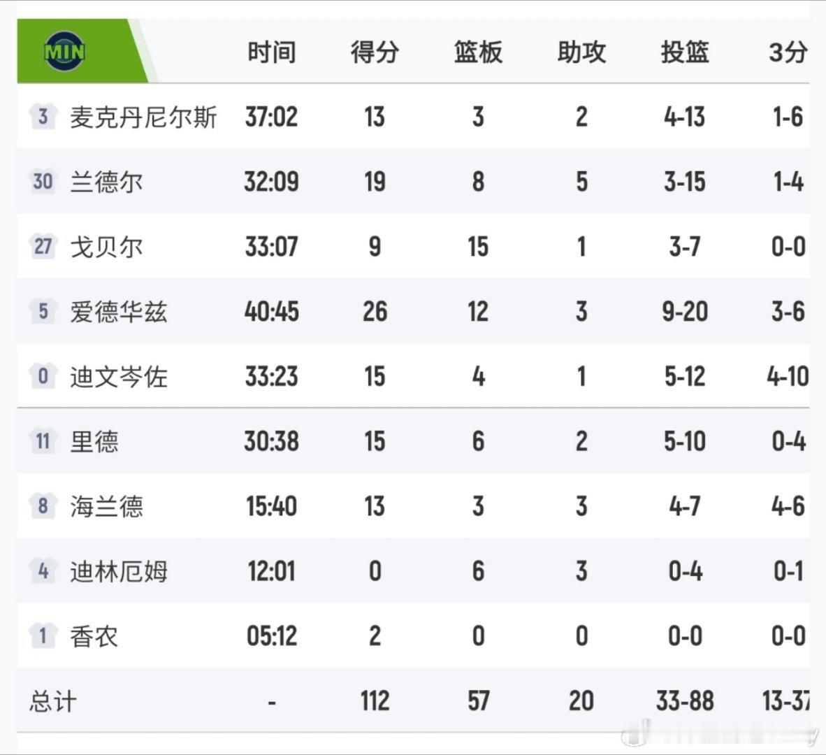This screenshot has height=755, width=826.
Task: Click jersey number 0 icon for 迪文岑佐
Action: (x=43, y=376)
